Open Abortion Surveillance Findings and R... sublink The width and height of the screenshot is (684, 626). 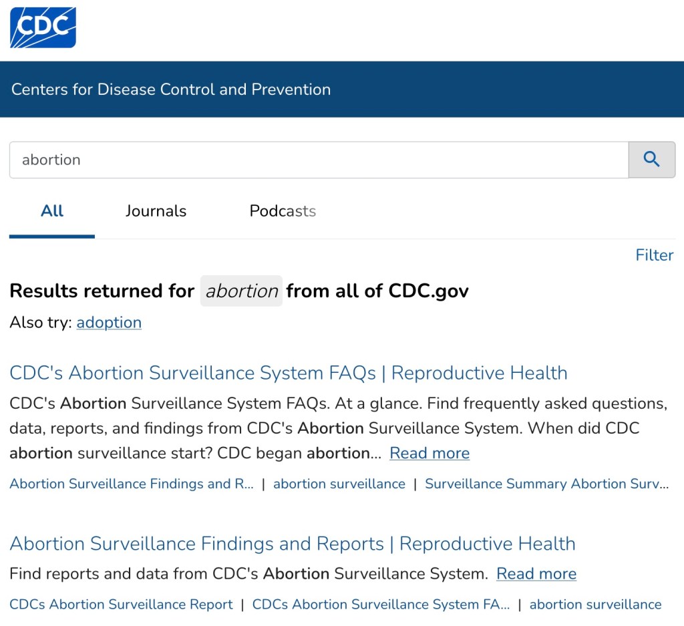(x=132, y=484)
